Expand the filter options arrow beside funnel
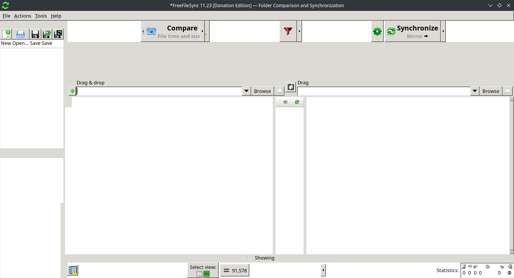 point(299,31)
